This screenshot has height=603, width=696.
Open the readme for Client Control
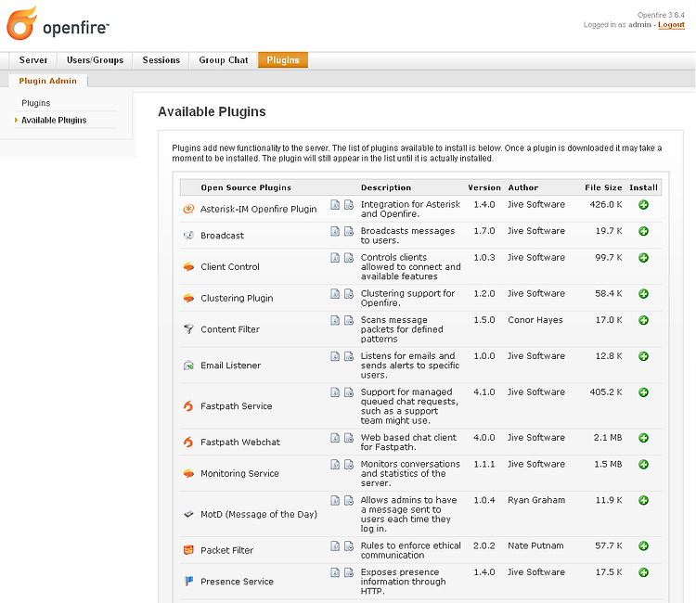point(335,258)
